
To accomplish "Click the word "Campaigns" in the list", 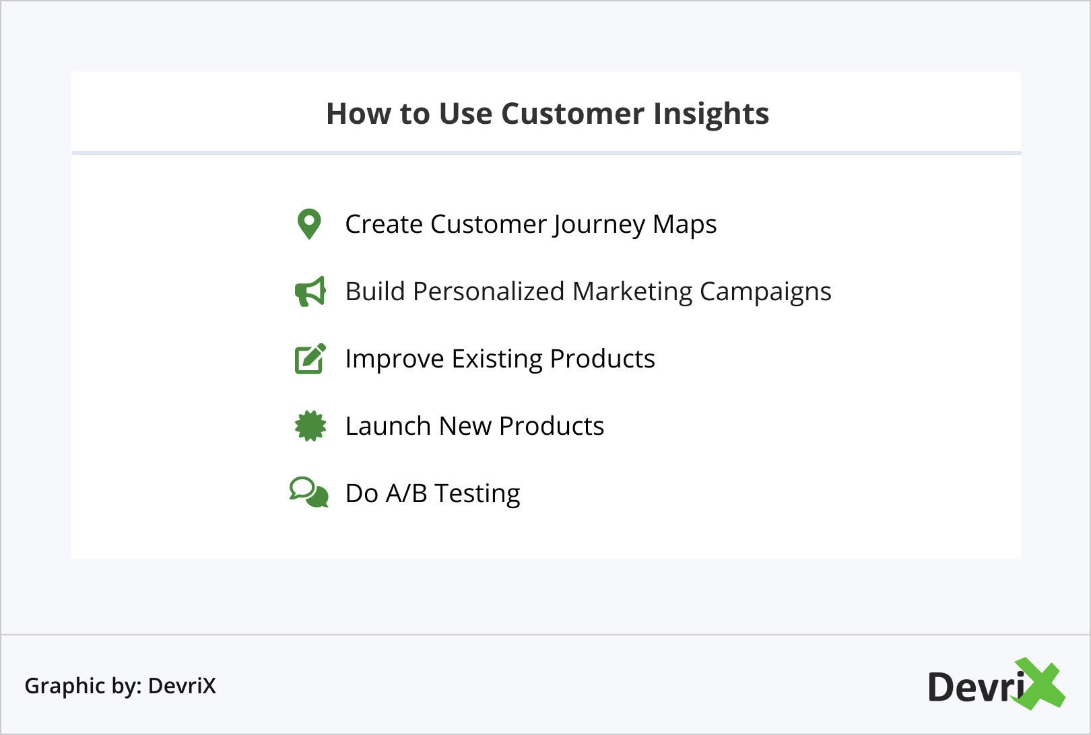I will click(x=765, y=291).
